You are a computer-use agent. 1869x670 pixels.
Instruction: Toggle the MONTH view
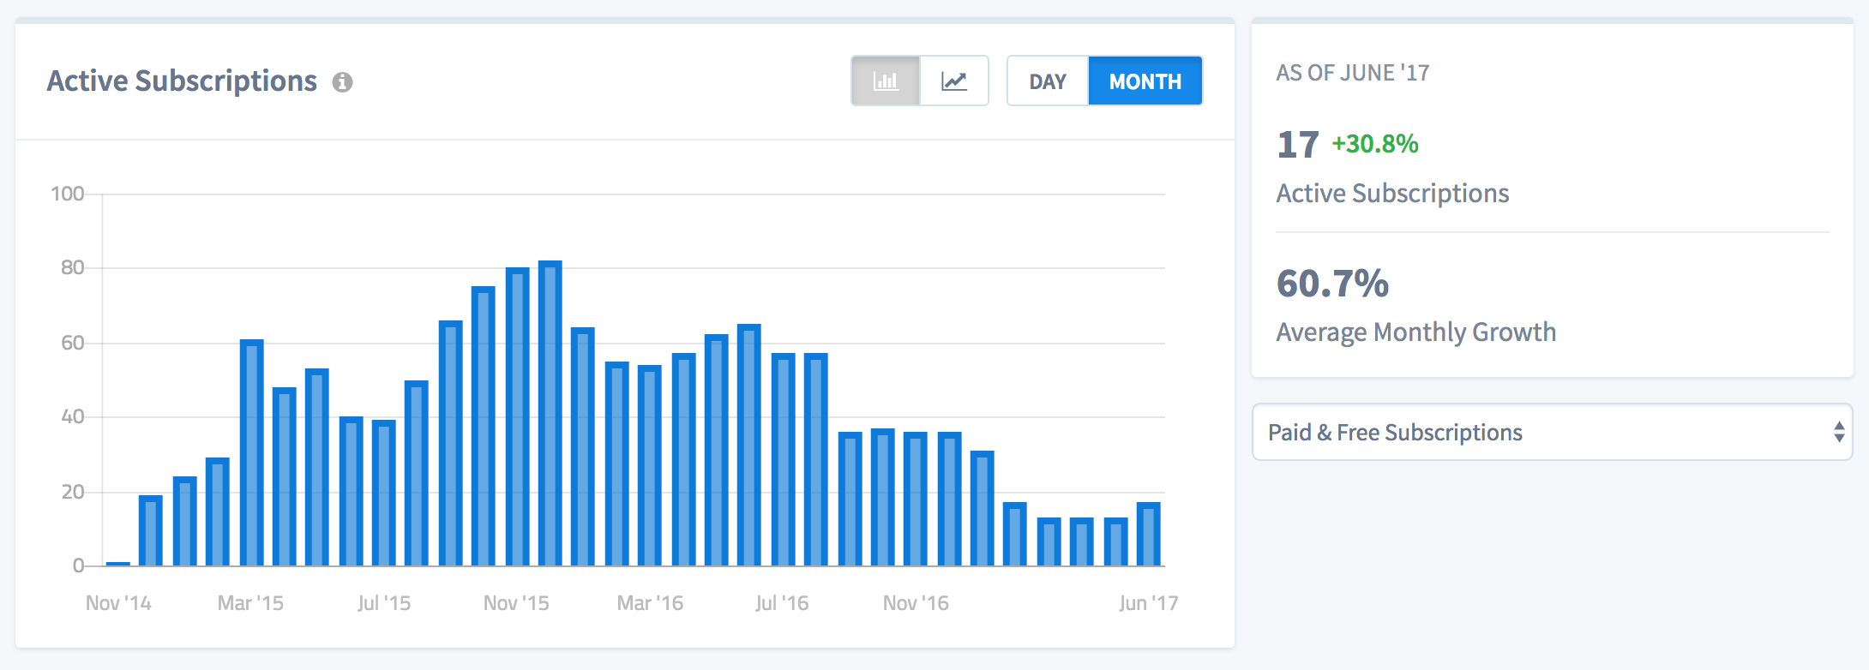point(1145,81)
